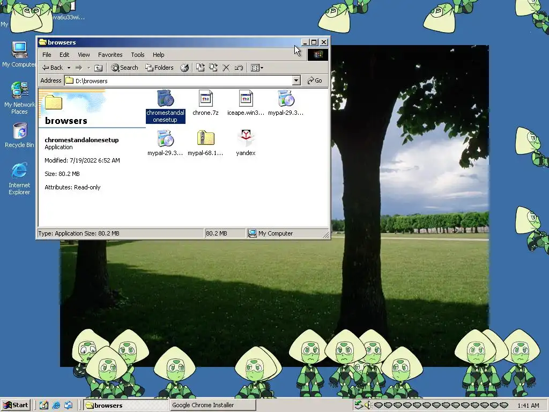Select the mypal-29.3... file in the top row
The height and width of the screenshot is (412, 549).
[286, 103]
